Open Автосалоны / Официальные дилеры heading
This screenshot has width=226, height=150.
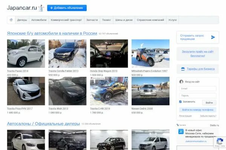click(43, 124)
